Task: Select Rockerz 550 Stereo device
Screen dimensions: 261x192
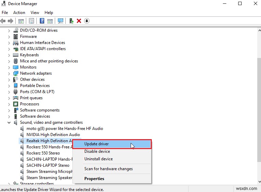Action: [43, 153]
